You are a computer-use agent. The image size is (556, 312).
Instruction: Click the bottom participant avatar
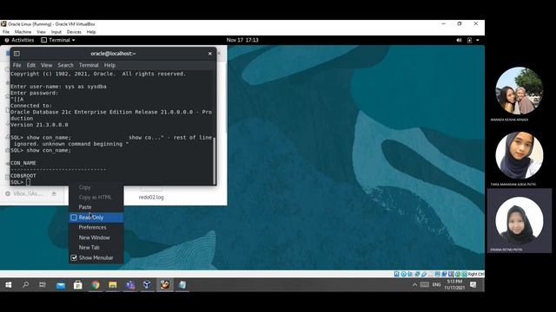[520, 221]
